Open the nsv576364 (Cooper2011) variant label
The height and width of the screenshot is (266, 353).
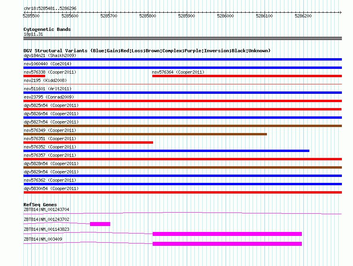click(178, 72)
